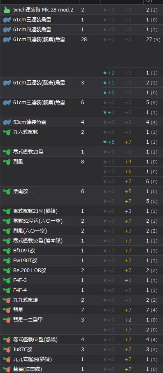Click the dive bomber icon beside Ju87C改

click(x=7, y=350)
